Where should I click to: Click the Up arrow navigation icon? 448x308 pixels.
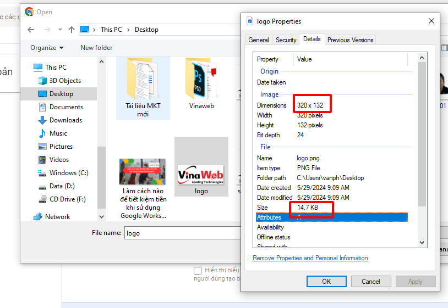click(71, 30)
